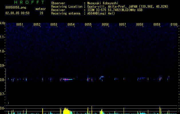
Task: Click the 0.6 kHz frequency label
Action: pyautogui.click(x=2, y=108)
